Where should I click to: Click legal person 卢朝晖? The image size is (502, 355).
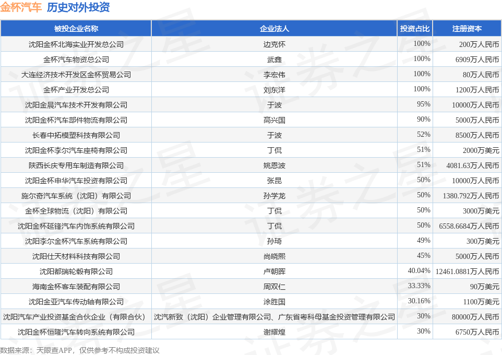(274, 271)
